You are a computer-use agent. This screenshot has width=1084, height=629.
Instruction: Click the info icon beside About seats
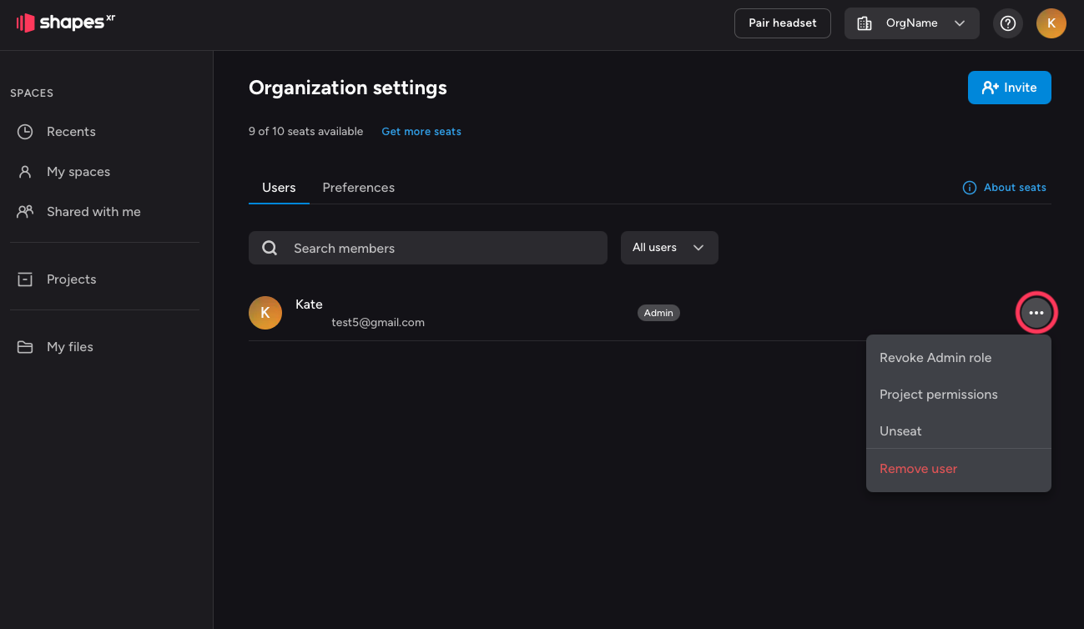pos(969,188)
